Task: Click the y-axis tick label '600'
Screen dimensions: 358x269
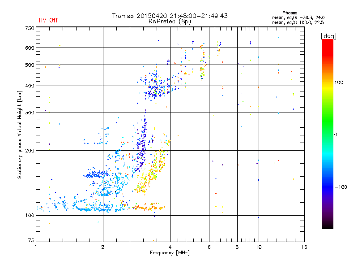Action: click(x=30, y=48)
